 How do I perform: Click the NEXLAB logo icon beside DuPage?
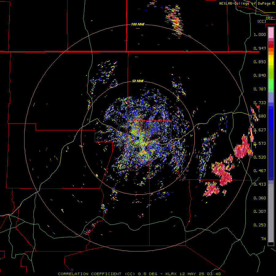[x=273, y=3]
